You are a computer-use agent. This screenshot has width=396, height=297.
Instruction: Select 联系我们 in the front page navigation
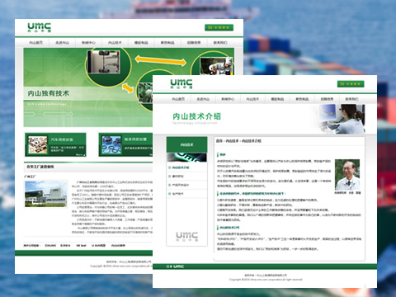point(351,99)
